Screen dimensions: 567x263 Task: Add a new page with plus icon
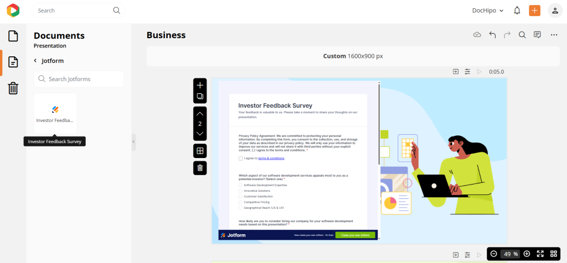point(200,85)
